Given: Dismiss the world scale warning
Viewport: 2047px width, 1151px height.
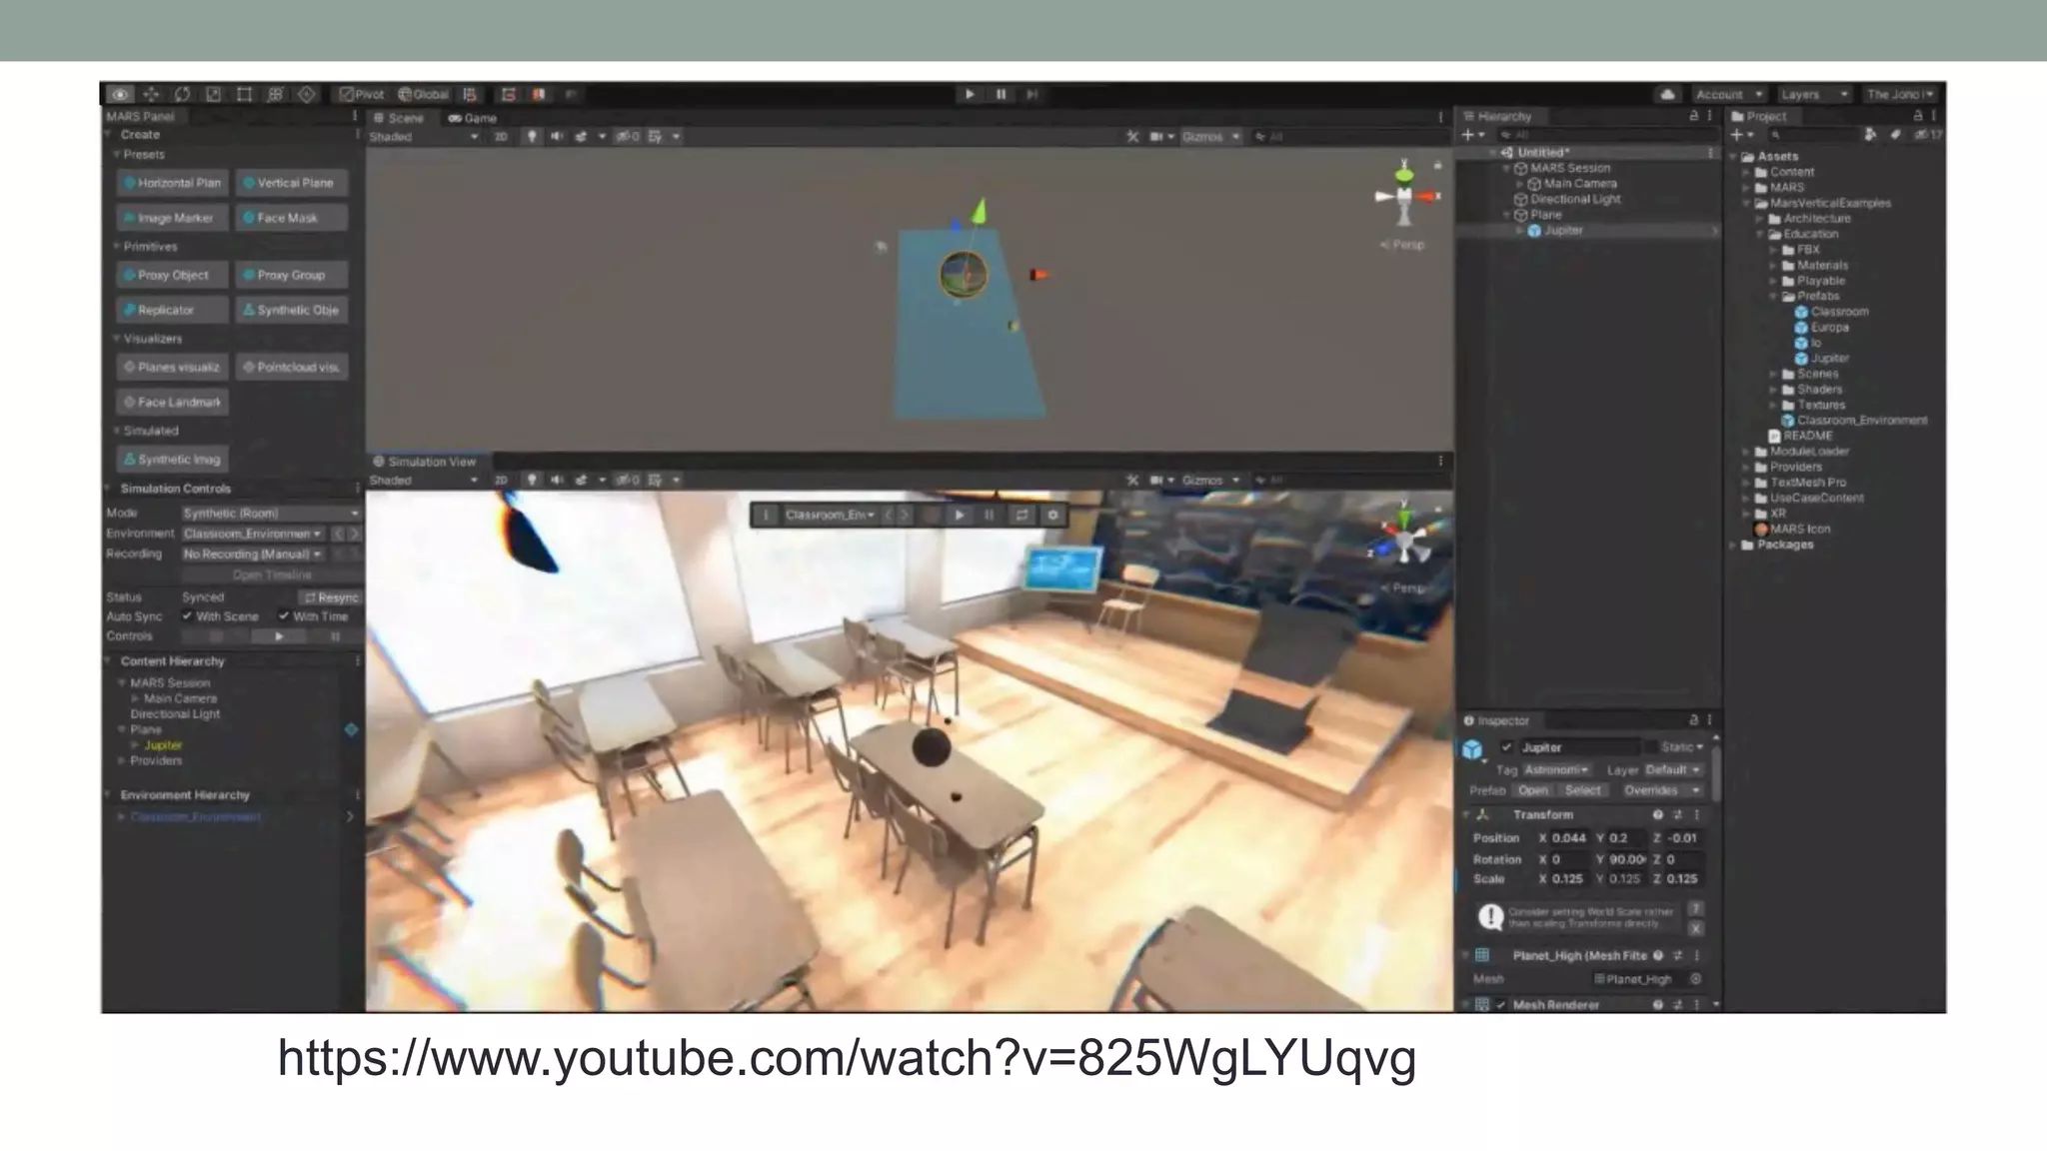Looking at the screenshot, I should [1696, 928].
